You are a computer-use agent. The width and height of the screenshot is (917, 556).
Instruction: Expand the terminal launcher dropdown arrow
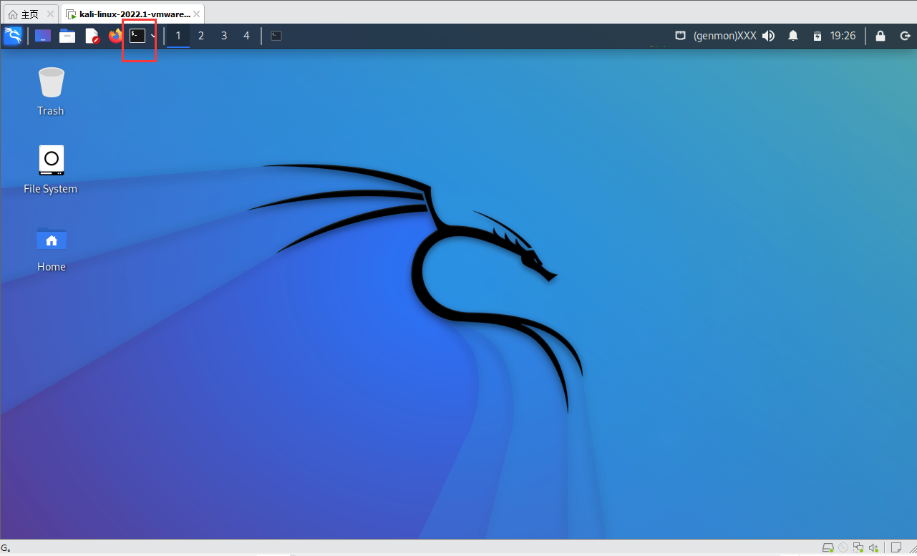pos(153,36)
